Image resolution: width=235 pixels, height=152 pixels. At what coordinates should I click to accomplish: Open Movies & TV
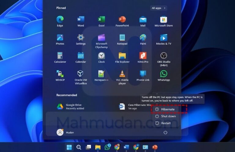164,39
